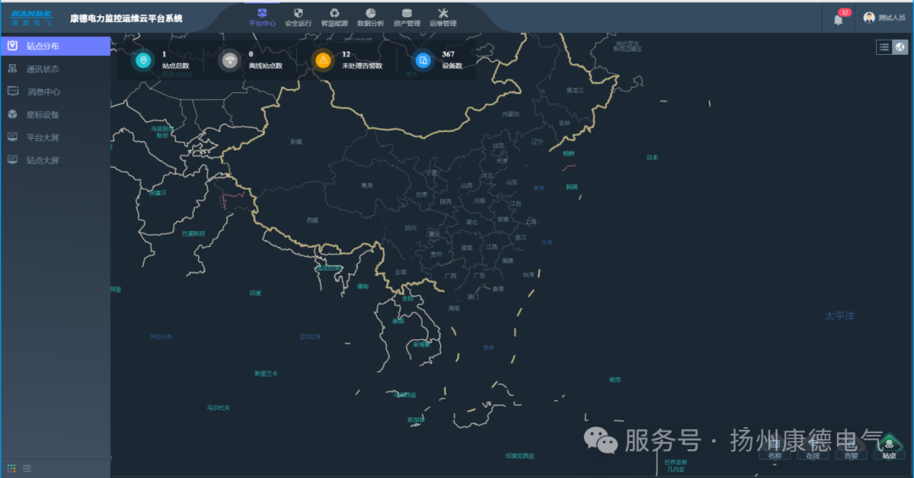This screenshot has width=914, height=478.
Task: Click the 印度尼西亚 label on the map
Action: (x=520, y=456)
